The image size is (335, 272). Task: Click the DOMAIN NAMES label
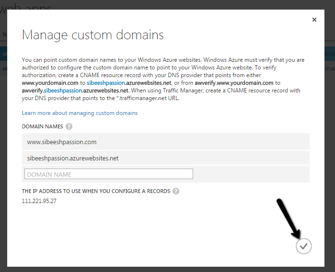click(42, 126)
